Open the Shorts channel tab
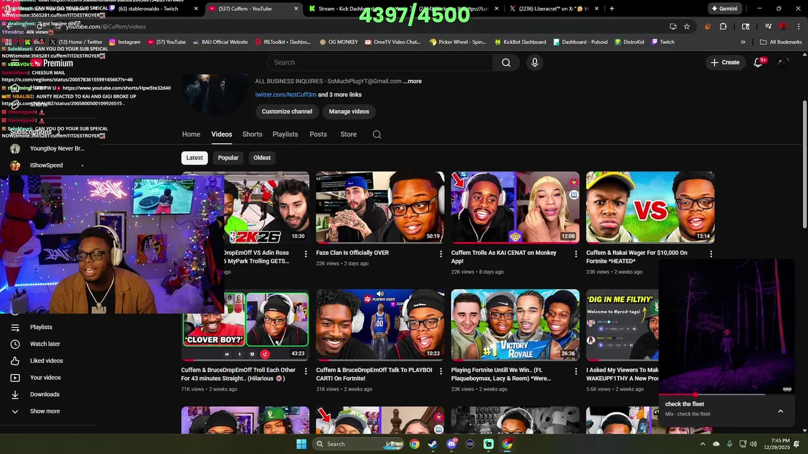The image size is (808, 454). coord(252,134)
